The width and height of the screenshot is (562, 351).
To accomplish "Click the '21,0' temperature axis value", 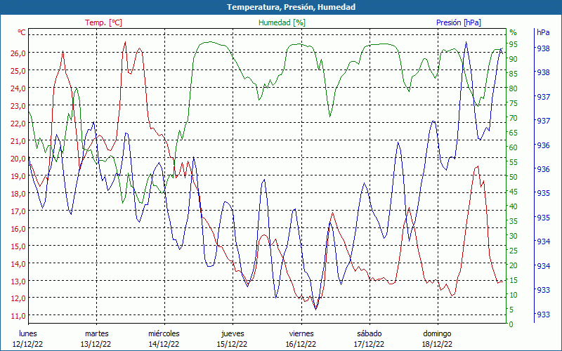I will click(x=18, y=141).
